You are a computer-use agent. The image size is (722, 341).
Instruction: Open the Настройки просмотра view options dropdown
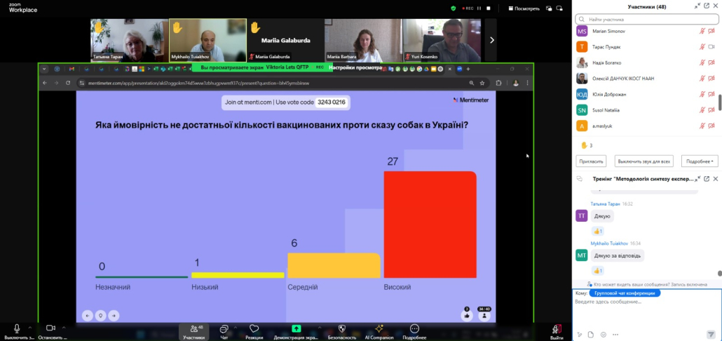(x=357, y=67)
